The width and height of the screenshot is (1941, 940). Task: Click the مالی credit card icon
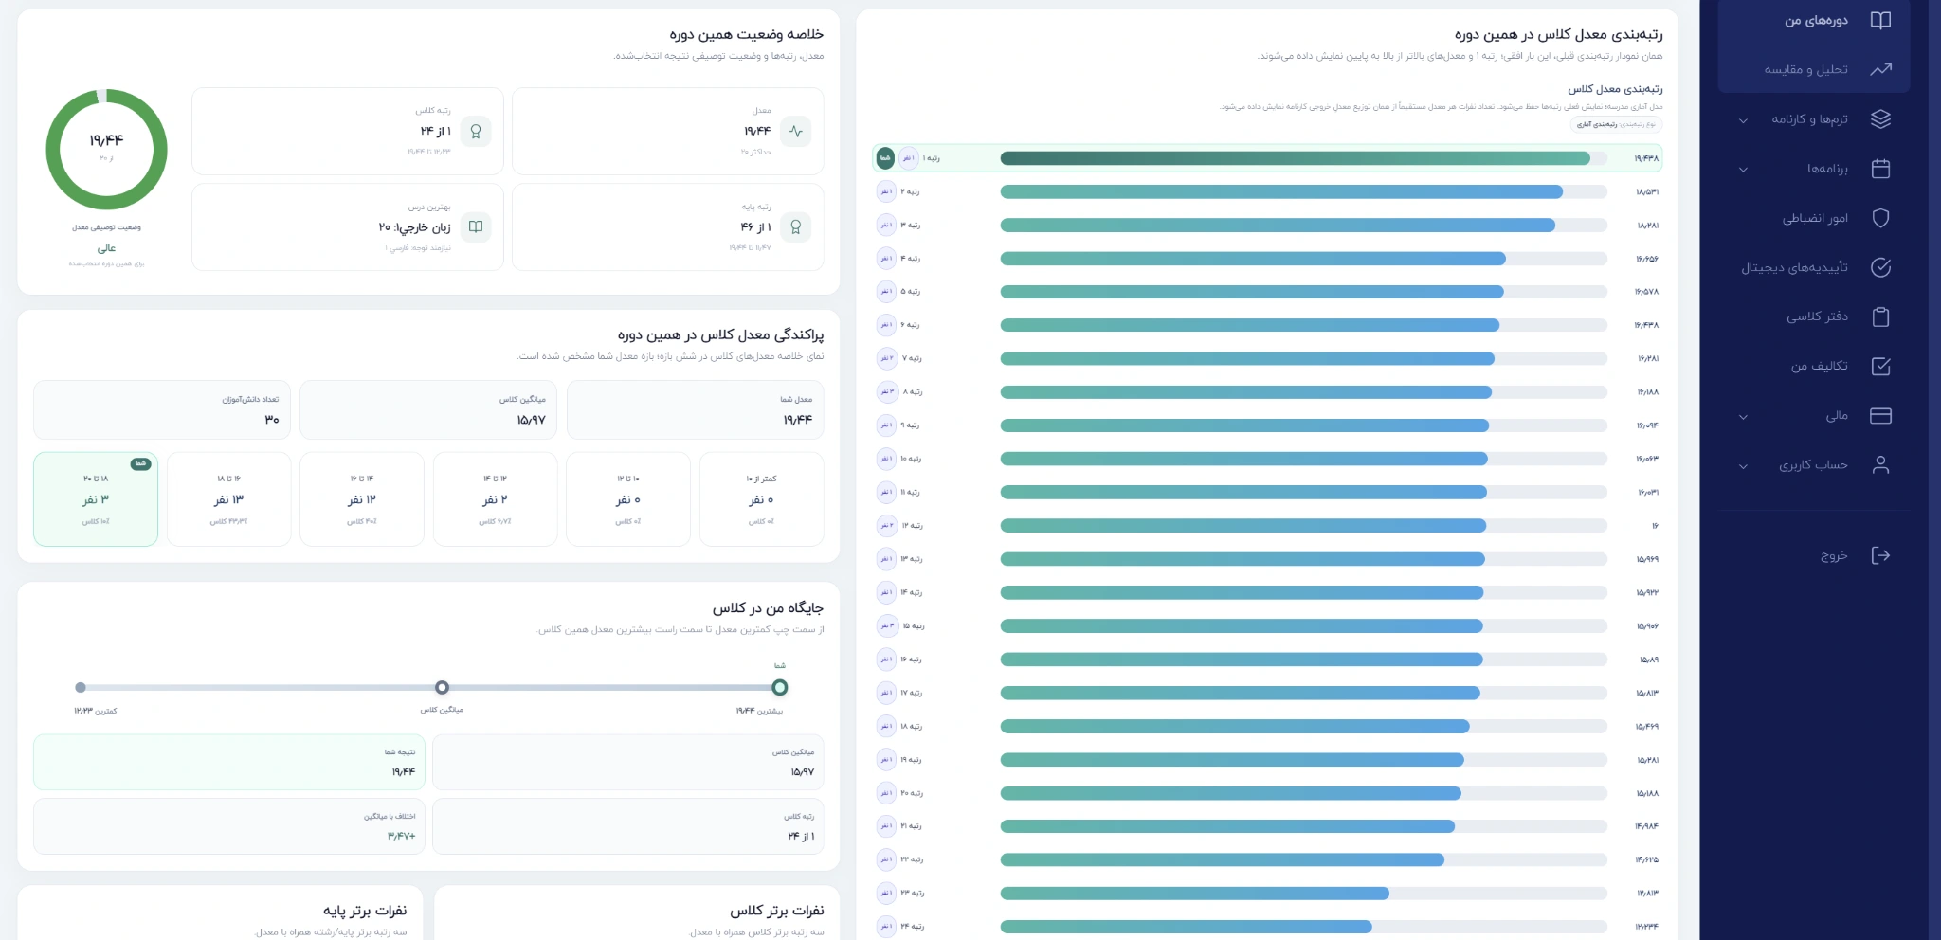tap(1880, 416)
